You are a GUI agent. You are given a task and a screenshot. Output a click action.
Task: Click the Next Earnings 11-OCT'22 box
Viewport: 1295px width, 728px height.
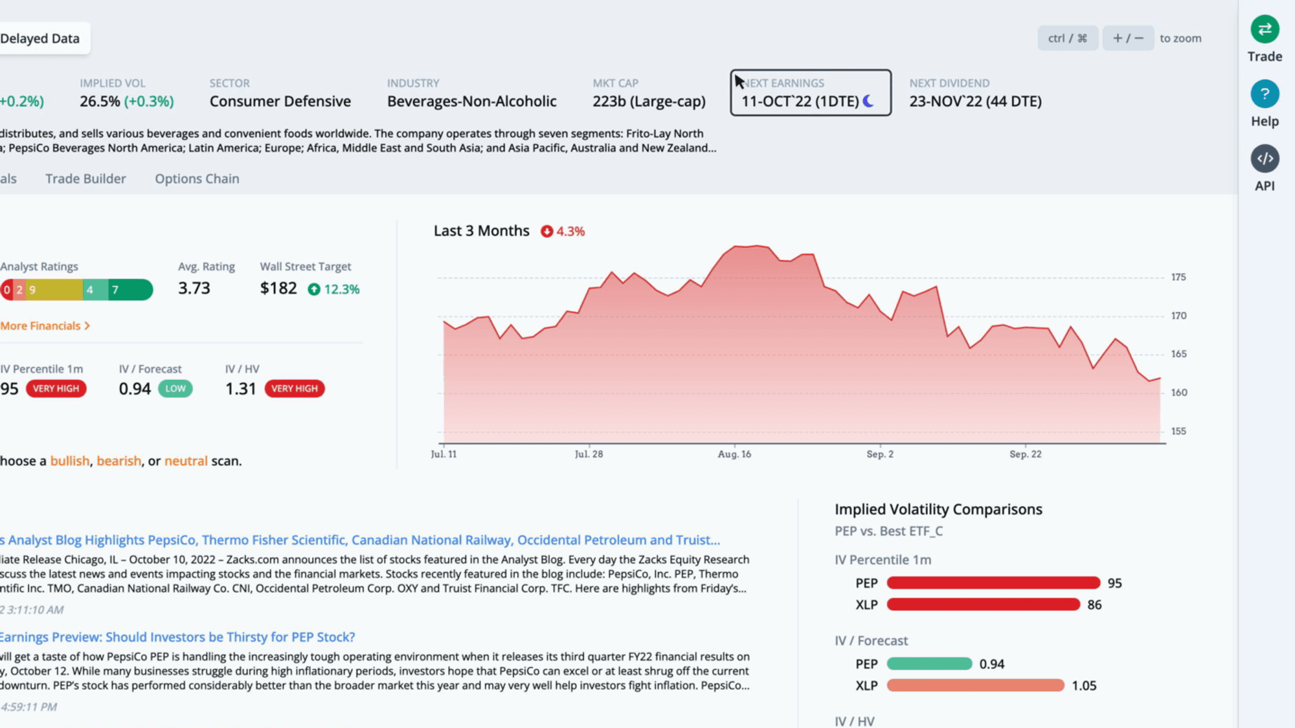click(x=811, y=93)
